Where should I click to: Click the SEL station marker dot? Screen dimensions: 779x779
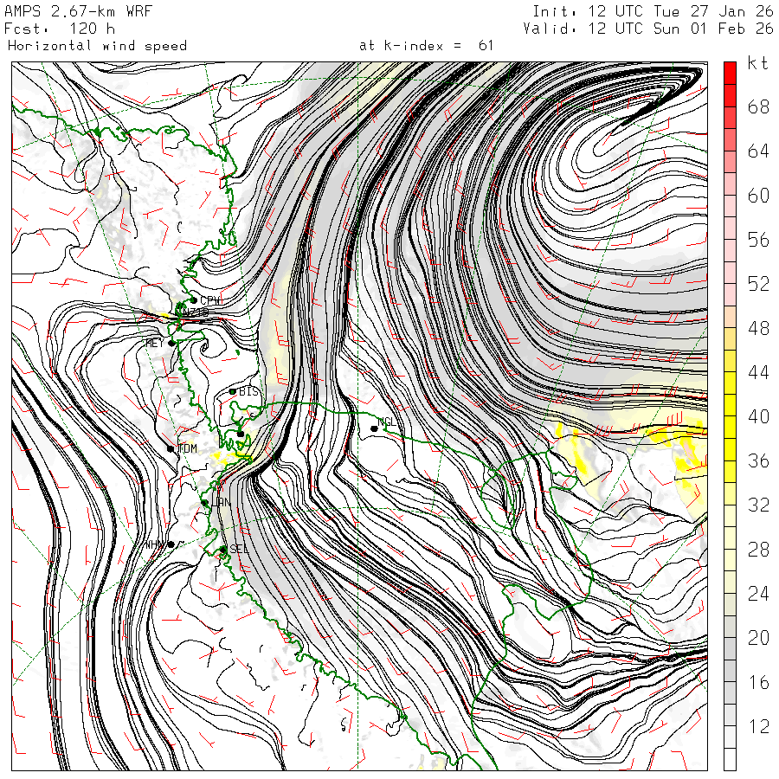point(223,549)
